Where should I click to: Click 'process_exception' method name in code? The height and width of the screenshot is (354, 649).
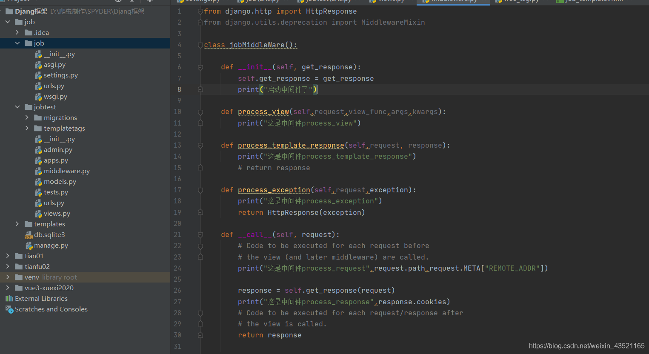(x=274, y=190)
